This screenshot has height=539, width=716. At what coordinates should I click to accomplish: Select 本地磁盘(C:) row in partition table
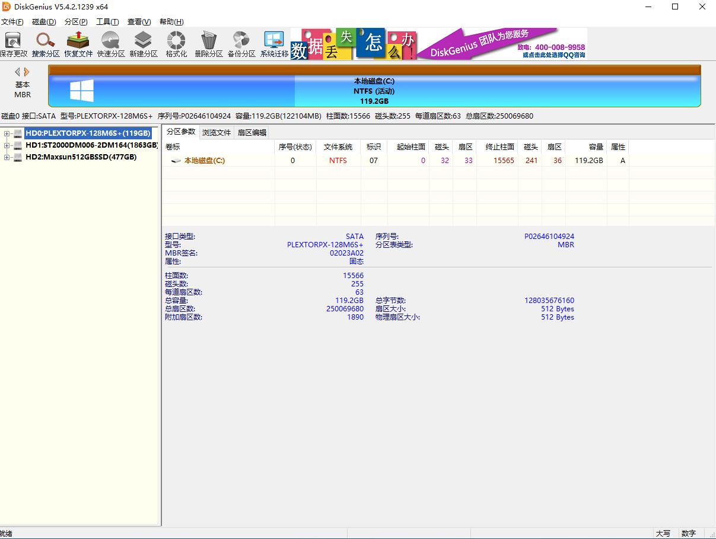(204, 161)
